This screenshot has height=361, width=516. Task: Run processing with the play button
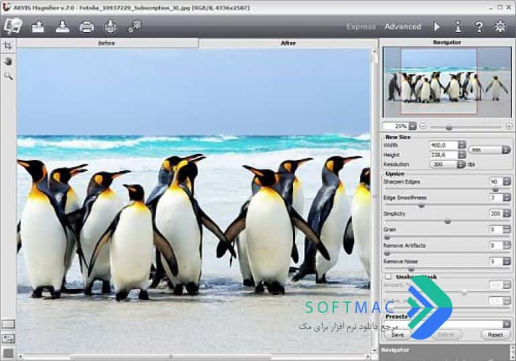[436, 26]
